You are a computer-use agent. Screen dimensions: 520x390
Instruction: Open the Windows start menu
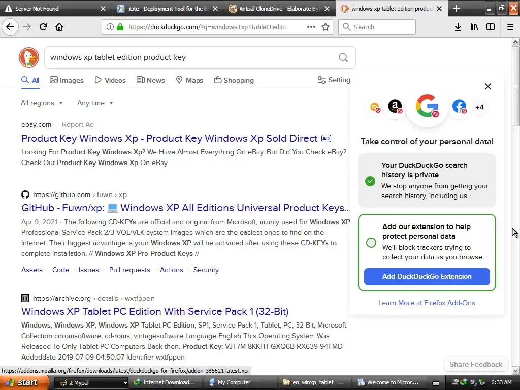[x=24, y=383]
